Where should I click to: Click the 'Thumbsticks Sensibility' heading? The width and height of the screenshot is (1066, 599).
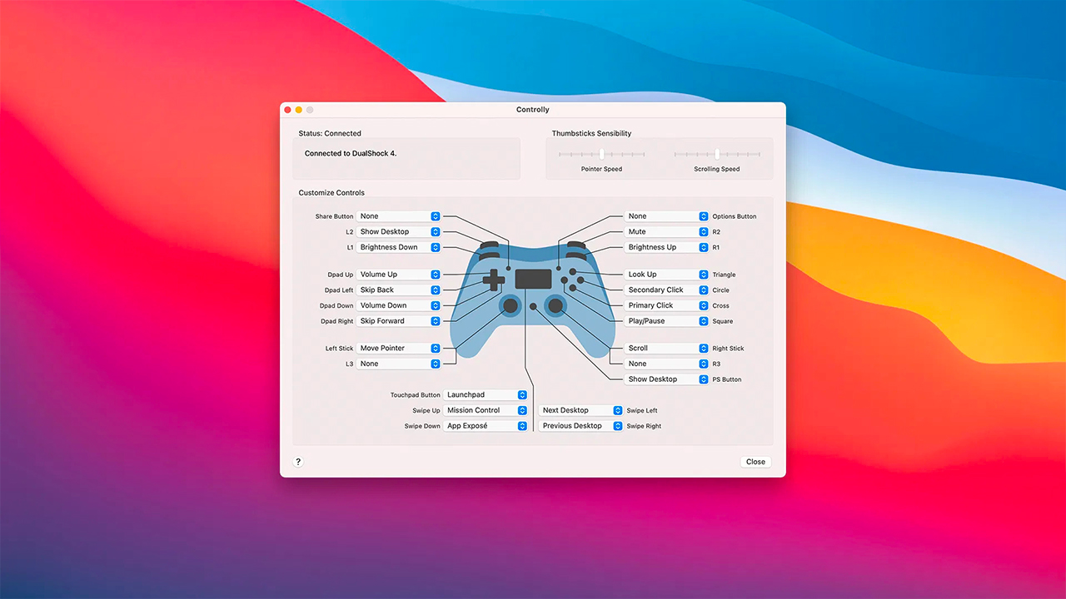pos(591,133)
